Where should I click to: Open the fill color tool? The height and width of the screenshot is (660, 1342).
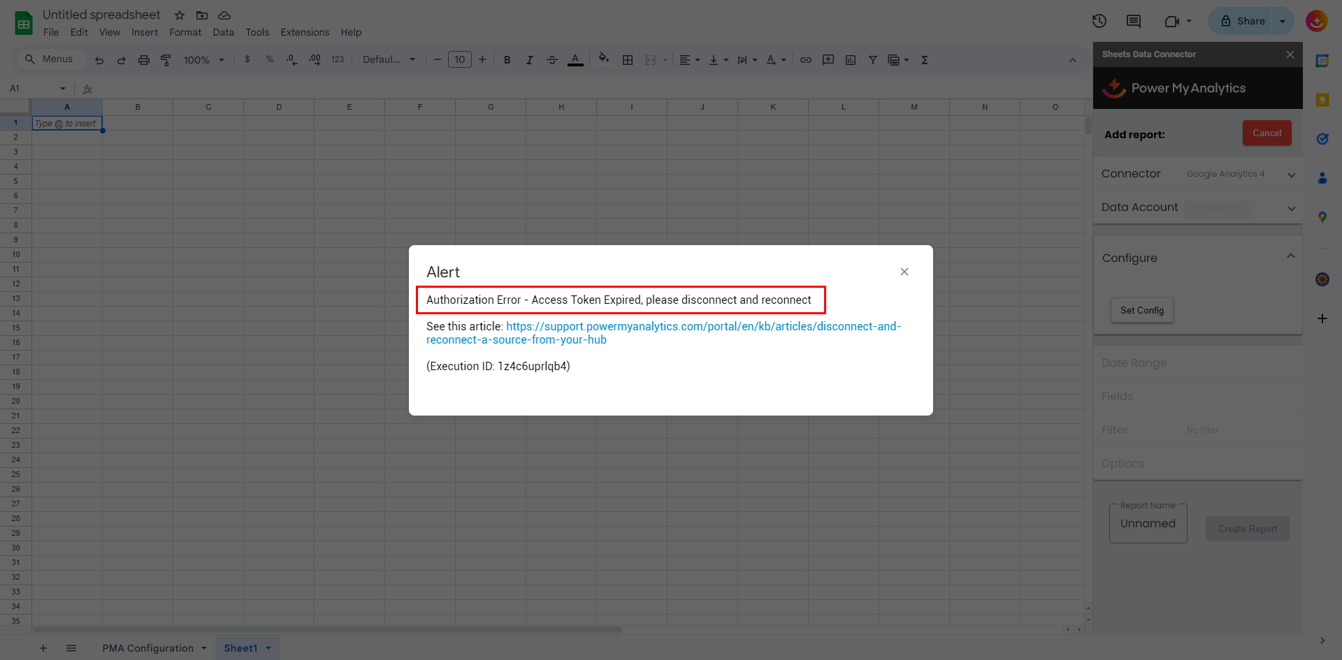(603, 59)
